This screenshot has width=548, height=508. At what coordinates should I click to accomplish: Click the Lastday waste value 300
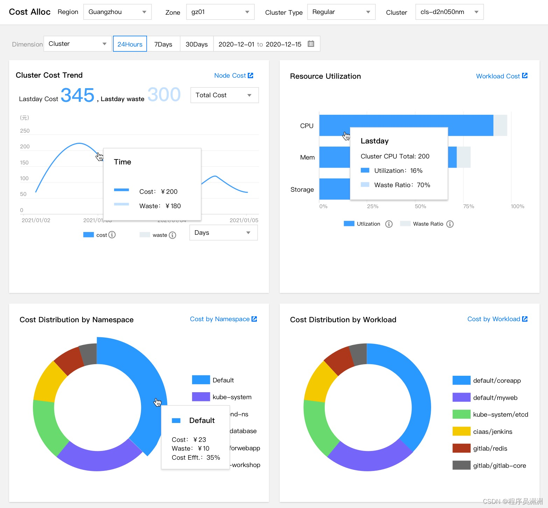(x=164, y=94)
